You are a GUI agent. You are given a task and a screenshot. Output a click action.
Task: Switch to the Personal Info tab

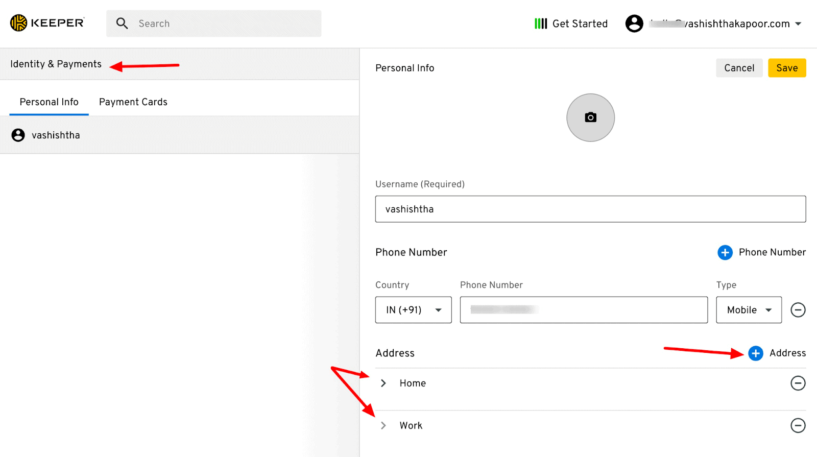pos(49,102)
